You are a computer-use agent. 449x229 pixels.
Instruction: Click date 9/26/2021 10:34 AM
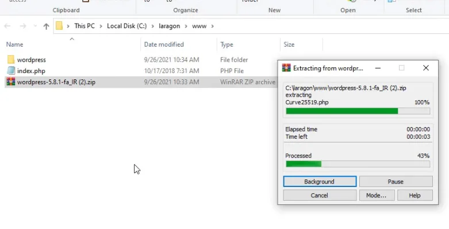click(x=171, y=60)
